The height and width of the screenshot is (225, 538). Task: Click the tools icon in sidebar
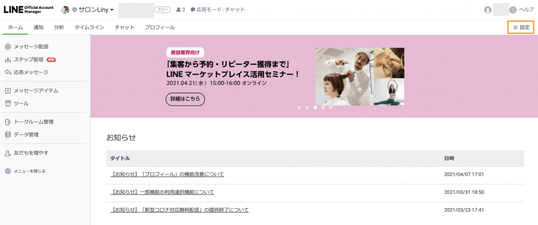click(8, 103)
